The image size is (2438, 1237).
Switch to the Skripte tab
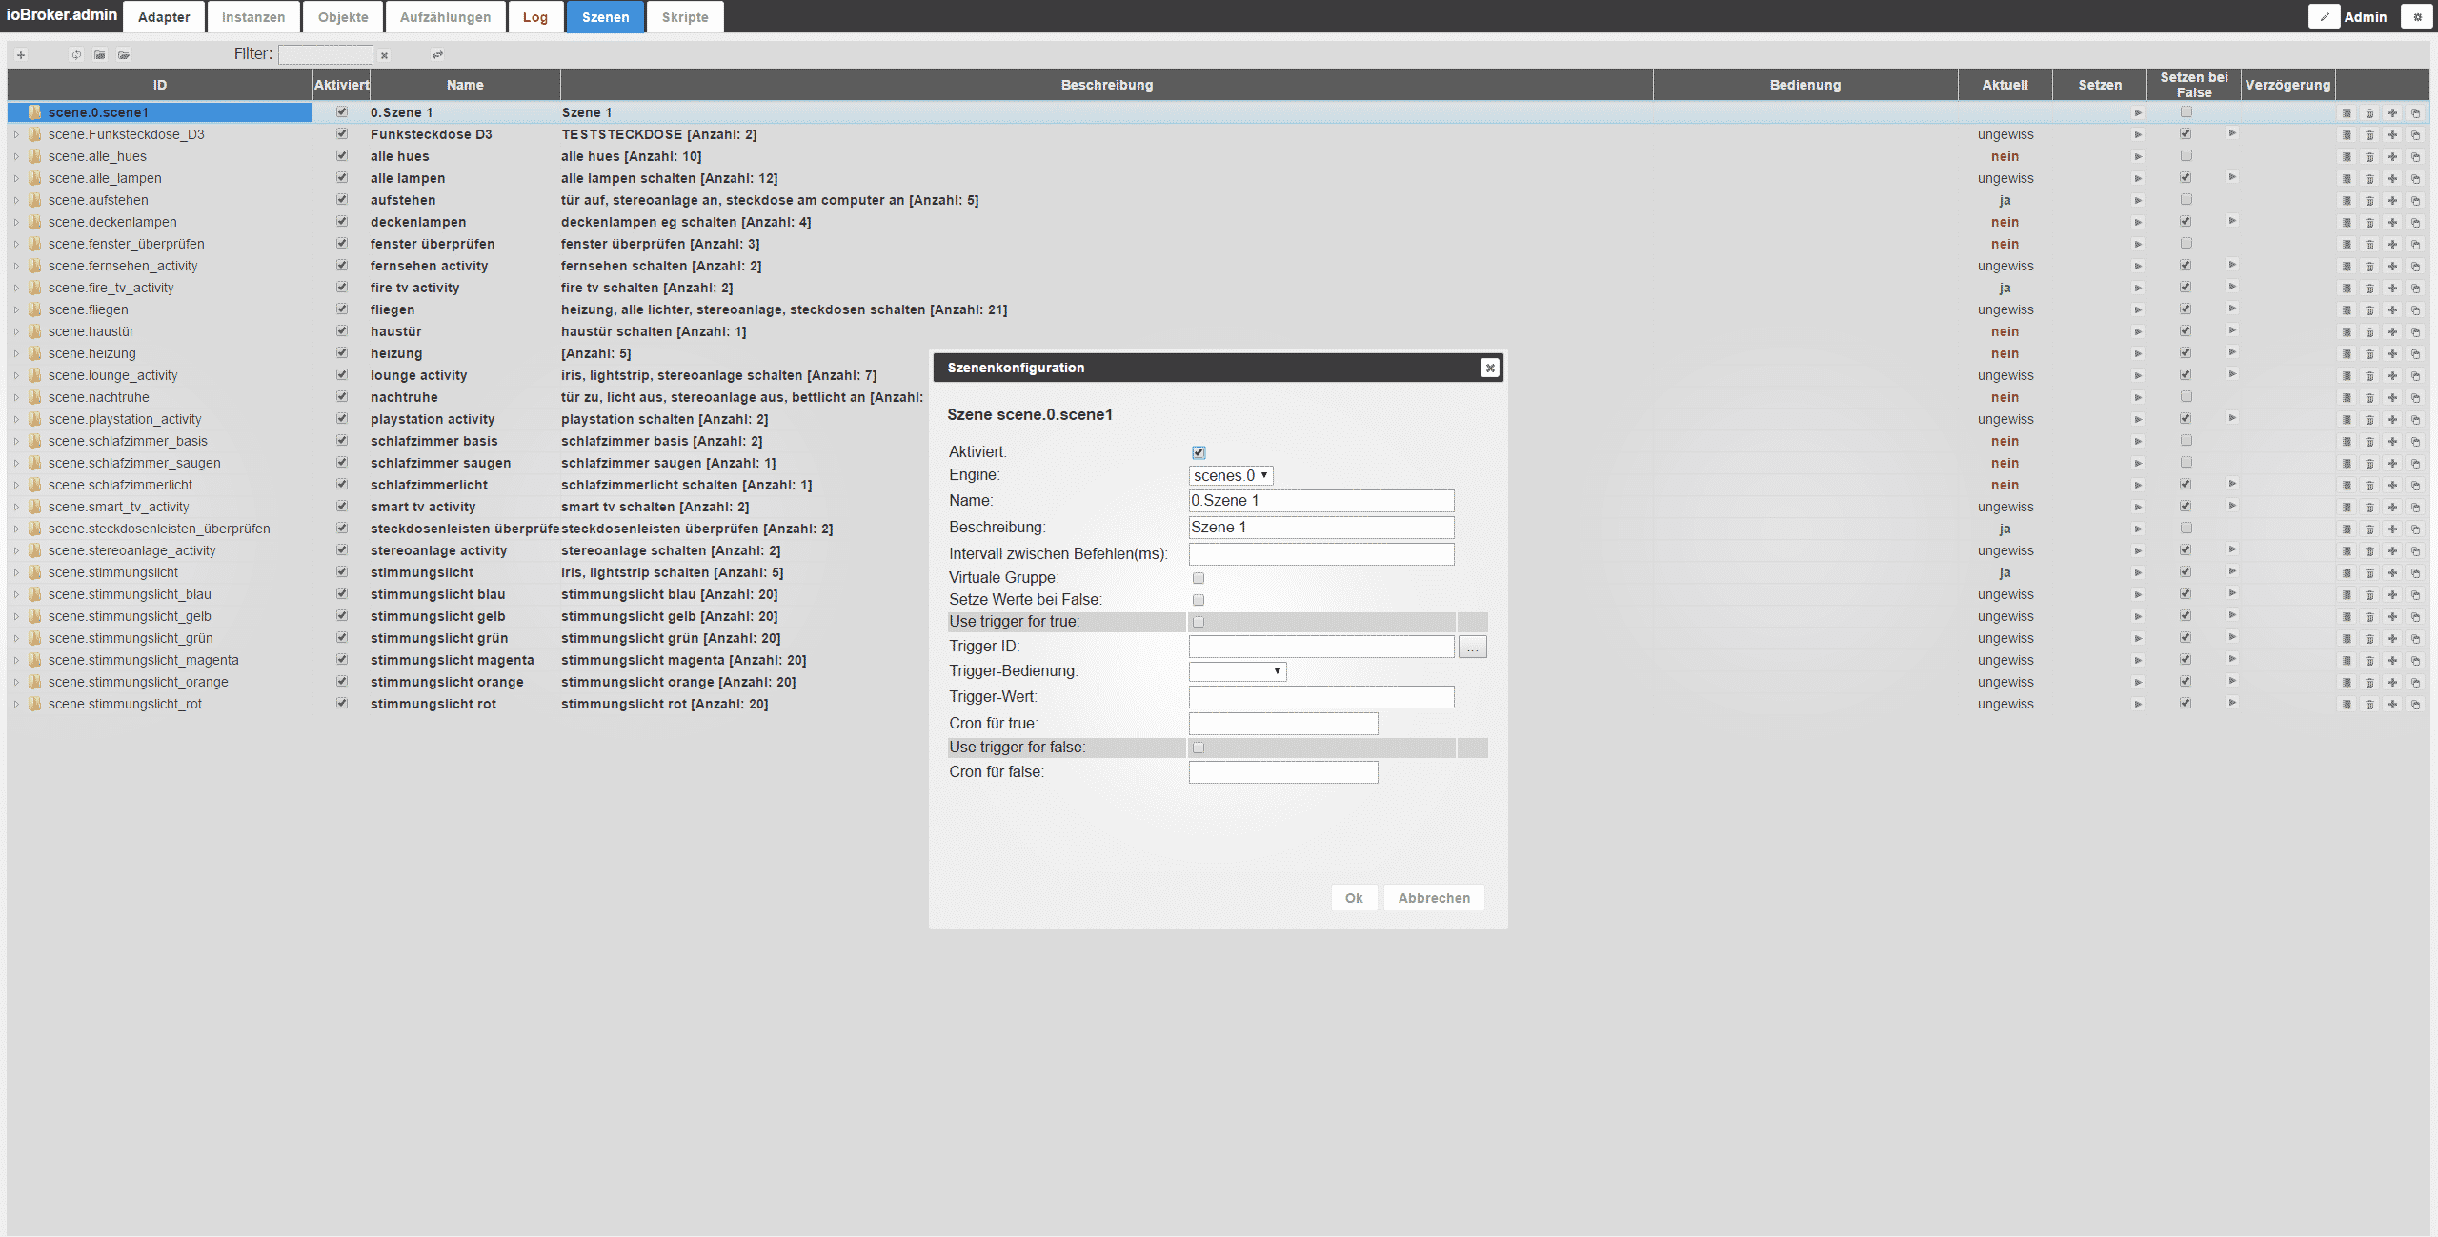pyautogui.click(x=684, y=17)
